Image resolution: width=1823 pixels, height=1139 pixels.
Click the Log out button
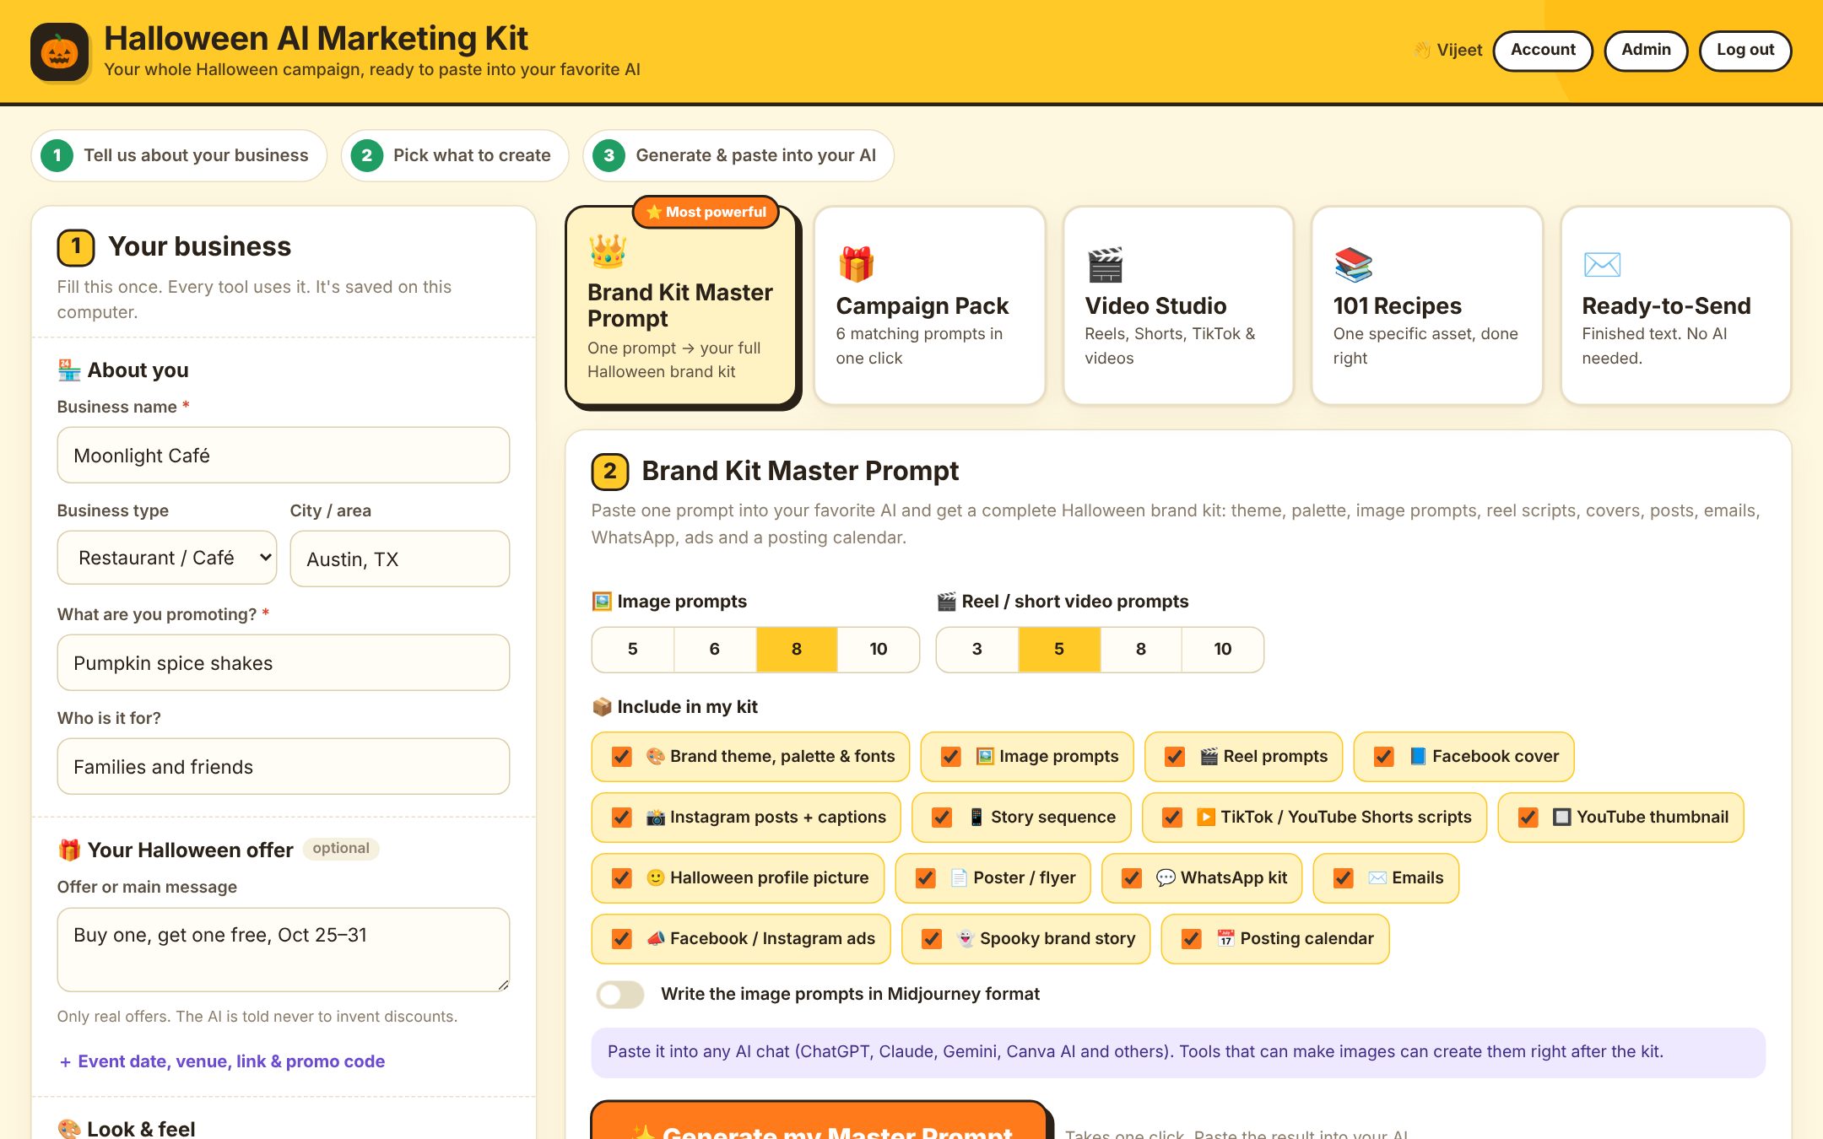tap(1745, 51)
